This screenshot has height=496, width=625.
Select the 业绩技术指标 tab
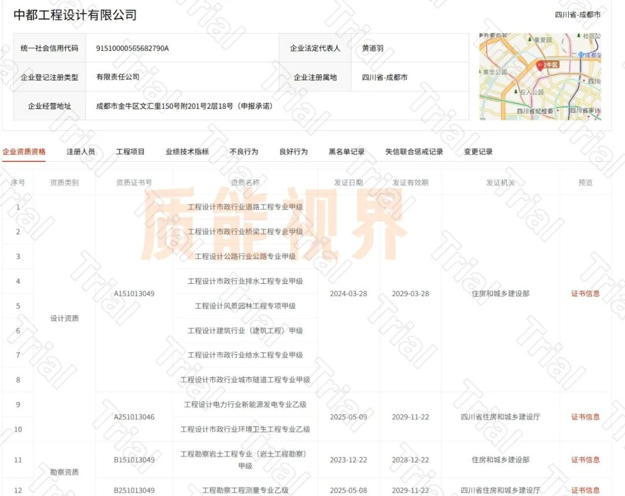[187, 152]
